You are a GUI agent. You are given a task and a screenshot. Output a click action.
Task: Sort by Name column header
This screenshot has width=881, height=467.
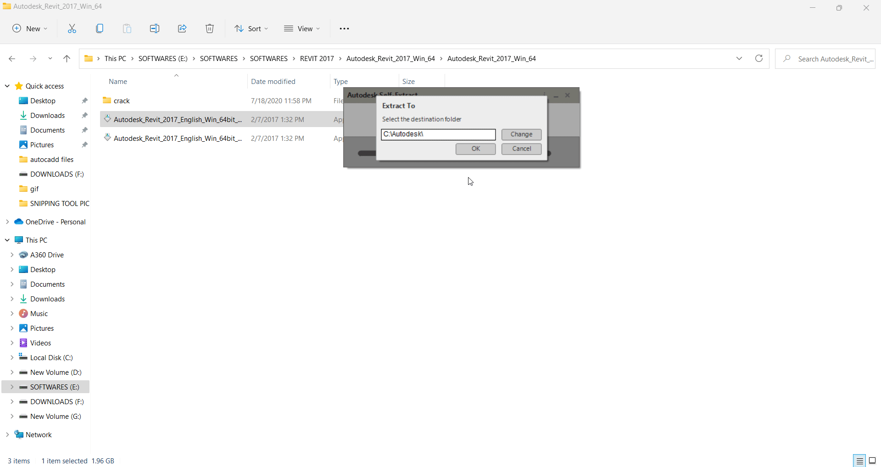(118, 81)
